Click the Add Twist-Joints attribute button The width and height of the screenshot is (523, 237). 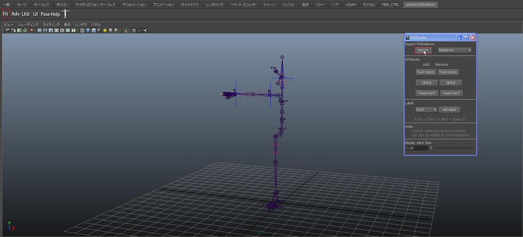(x=426, y=72)
